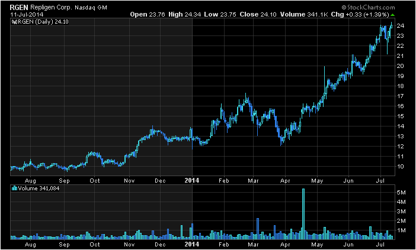Click the March volume bar reaching above 2M
The image size is (416, 250).
coord(258,229)
